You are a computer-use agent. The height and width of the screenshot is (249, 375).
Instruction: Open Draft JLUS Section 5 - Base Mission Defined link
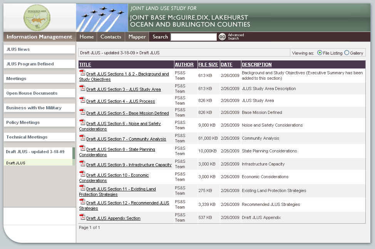127,113
